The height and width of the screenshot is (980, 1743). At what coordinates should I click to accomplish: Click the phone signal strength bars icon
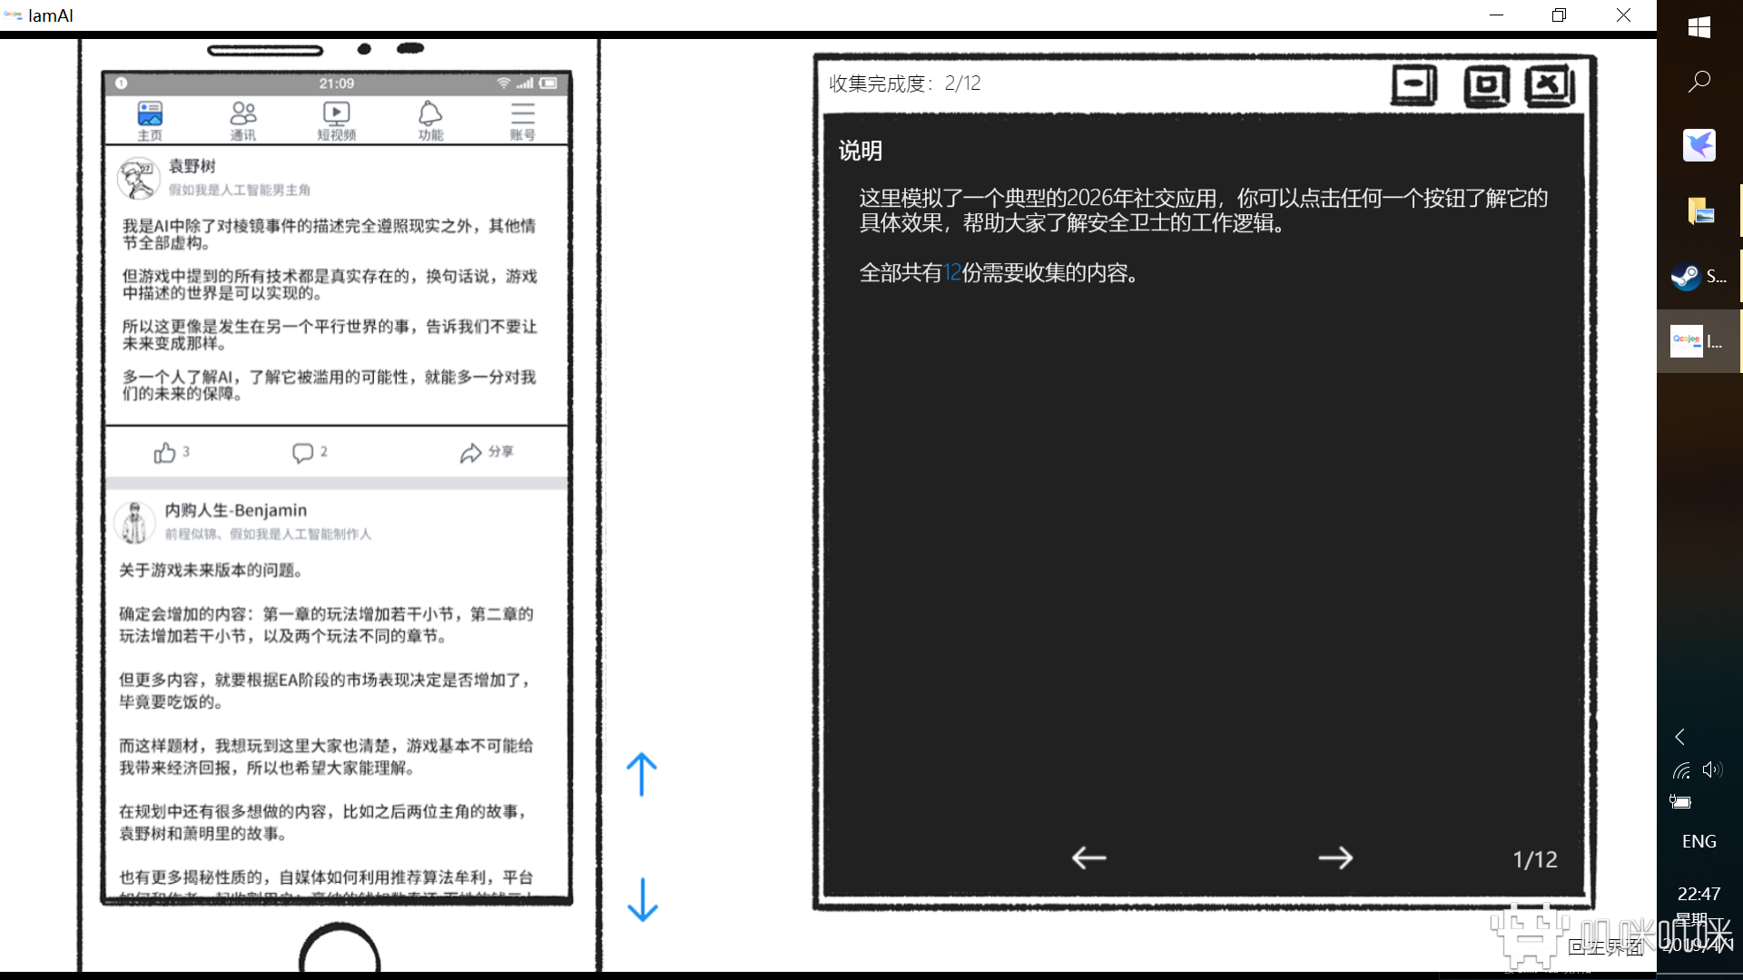pos(526,83)
